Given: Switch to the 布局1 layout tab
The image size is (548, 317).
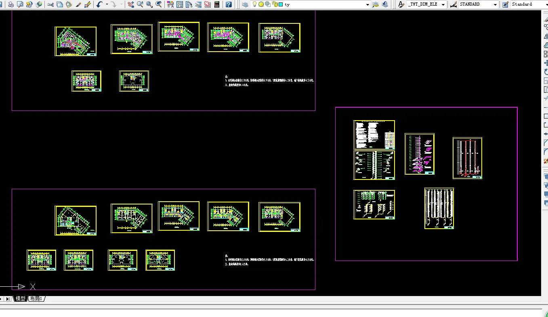Looking at the screenshot, I should tap(36, 299).
